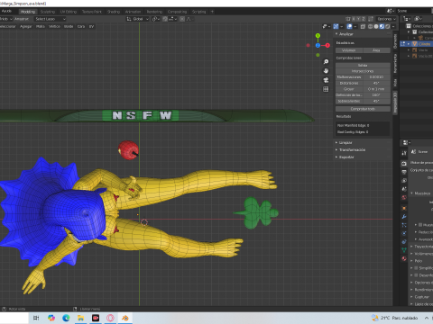Open the pivot point dropdown

pyautogui.click(x=156, y=19)
